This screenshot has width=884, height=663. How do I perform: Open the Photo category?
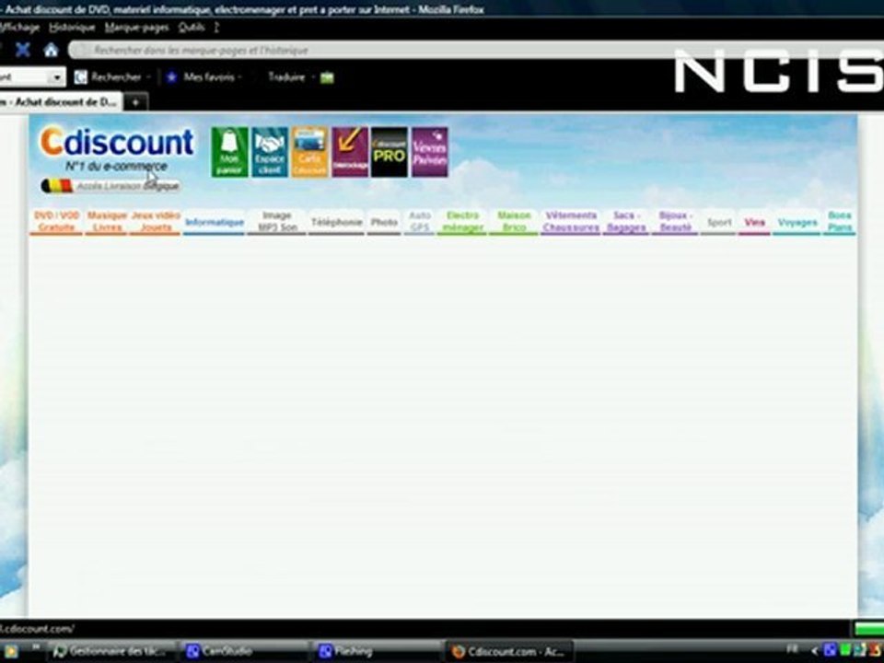tap(384, 222)
